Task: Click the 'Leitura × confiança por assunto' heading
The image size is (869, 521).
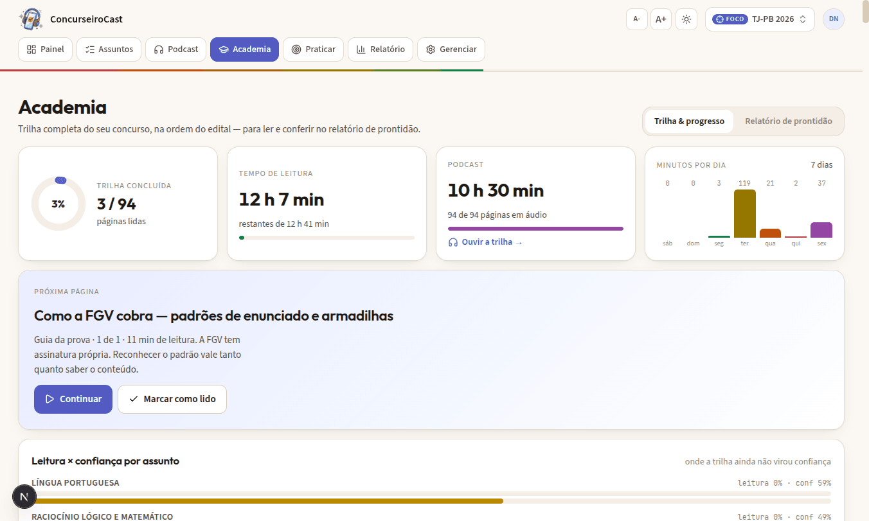Action: pos(105,461)
